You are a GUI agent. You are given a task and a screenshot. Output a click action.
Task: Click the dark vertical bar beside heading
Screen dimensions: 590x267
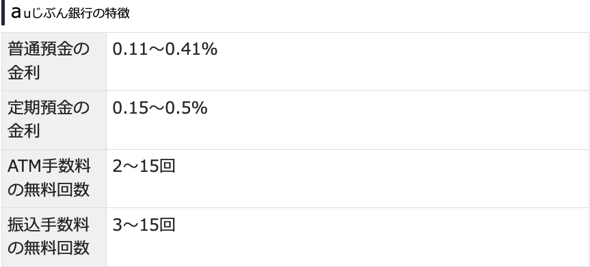(3, 12)
